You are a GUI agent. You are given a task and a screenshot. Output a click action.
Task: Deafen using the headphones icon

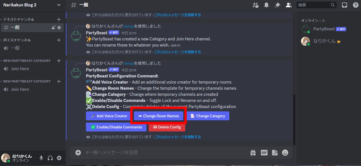[50, 158]
